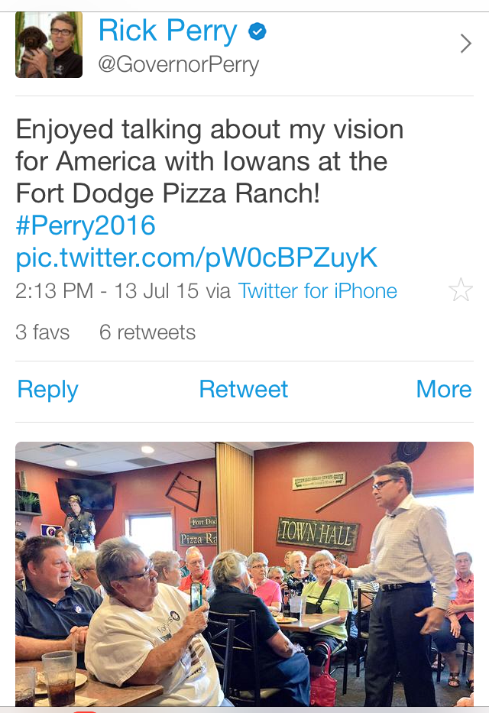Screen dimensions: 489x713
Task: Click the Twitter for iPhone source link
Action: pyautogui.click(x=317, y=291)
